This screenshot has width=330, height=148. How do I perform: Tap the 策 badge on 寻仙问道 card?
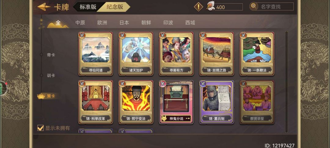pos(82,35)
